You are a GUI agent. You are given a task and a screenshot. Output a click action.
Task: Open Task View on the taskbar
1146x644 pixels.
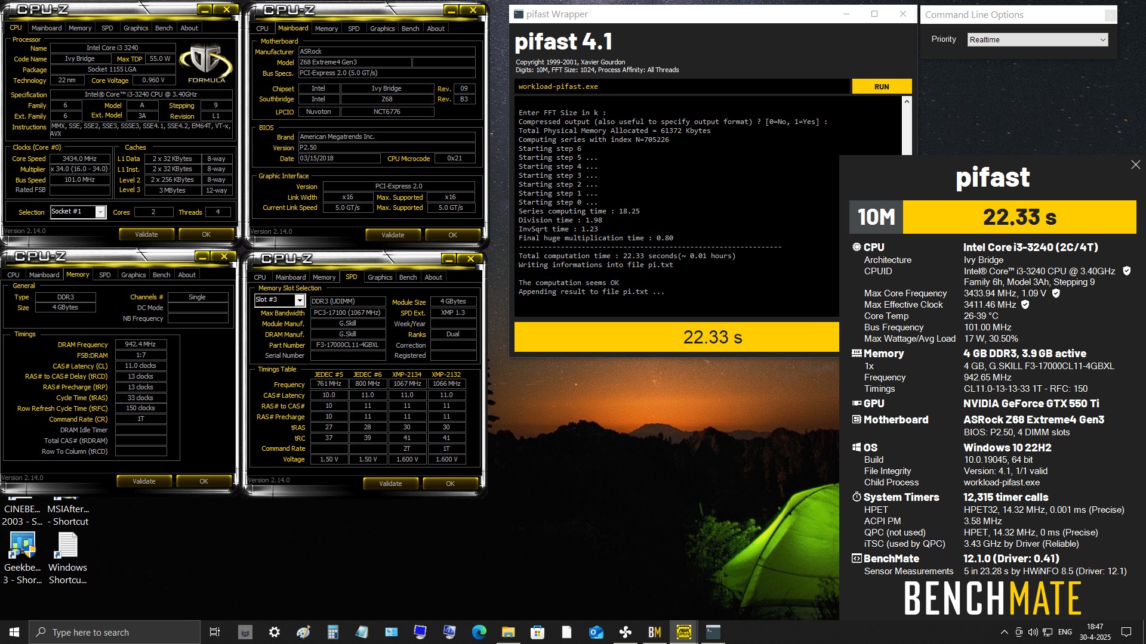[x=215, y=632]
